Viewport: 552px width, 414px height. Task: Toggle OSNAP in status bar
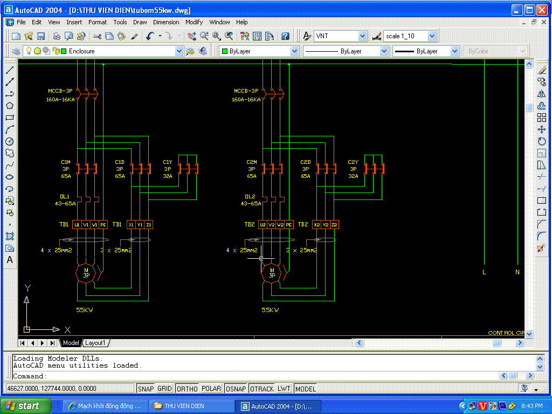tap(236, 389)
